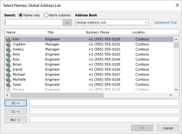Click the Engineer title in Michelle's row
The image size is (182, 134).
pyautogui.click(x=53, y=79)
